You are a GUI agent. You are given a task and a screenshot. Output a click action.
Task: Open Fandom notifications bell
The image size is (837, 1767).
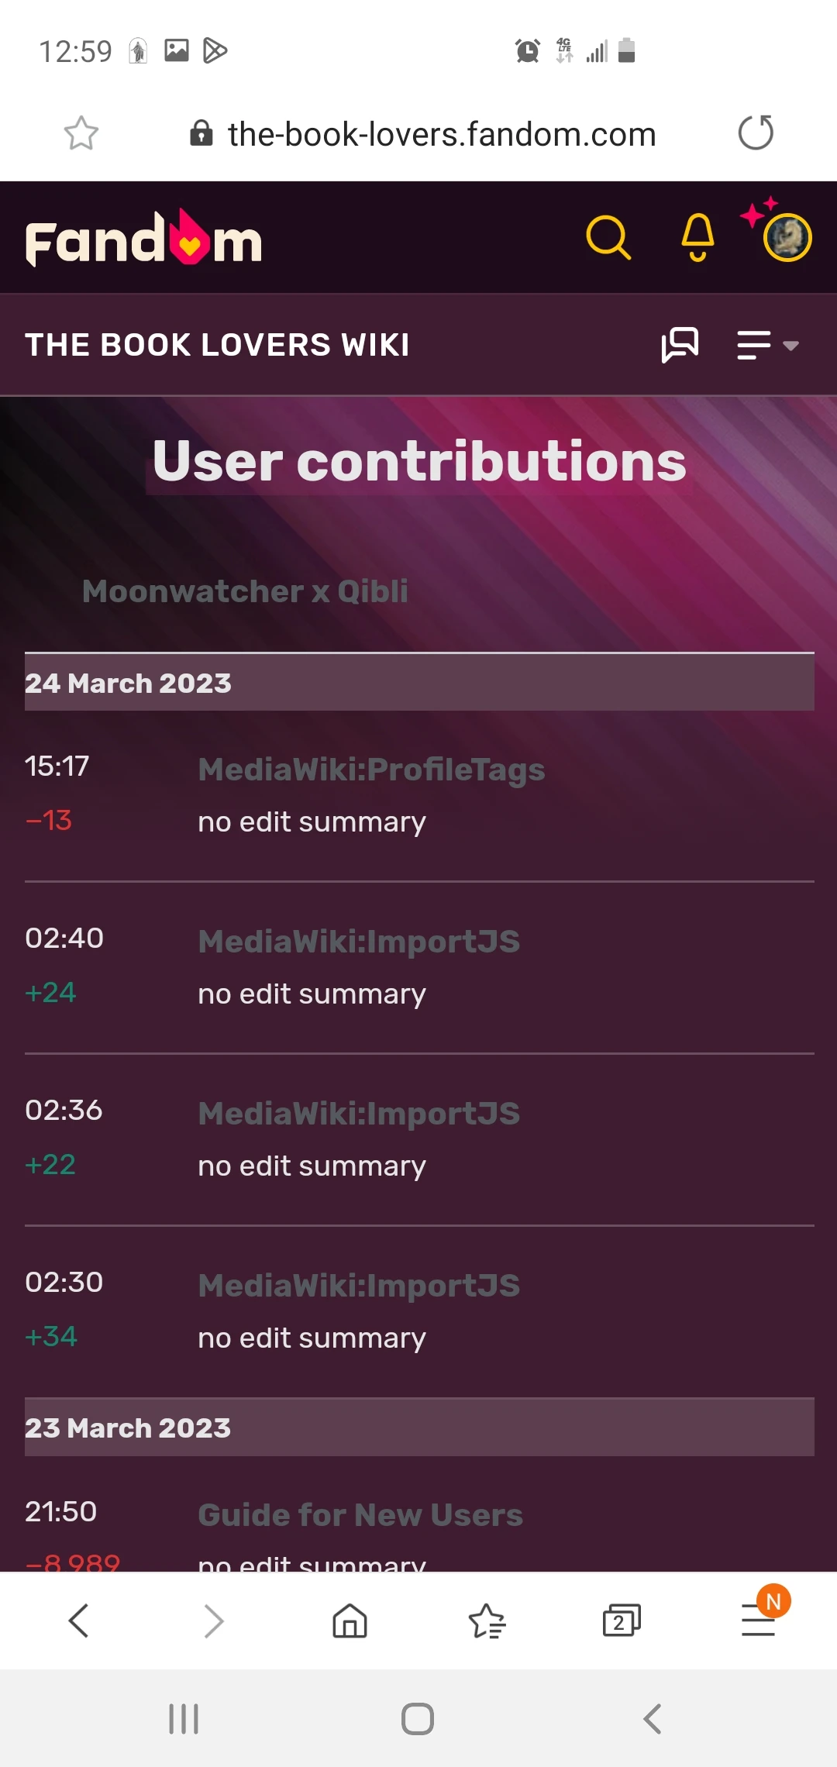click(x=697, y=238)
